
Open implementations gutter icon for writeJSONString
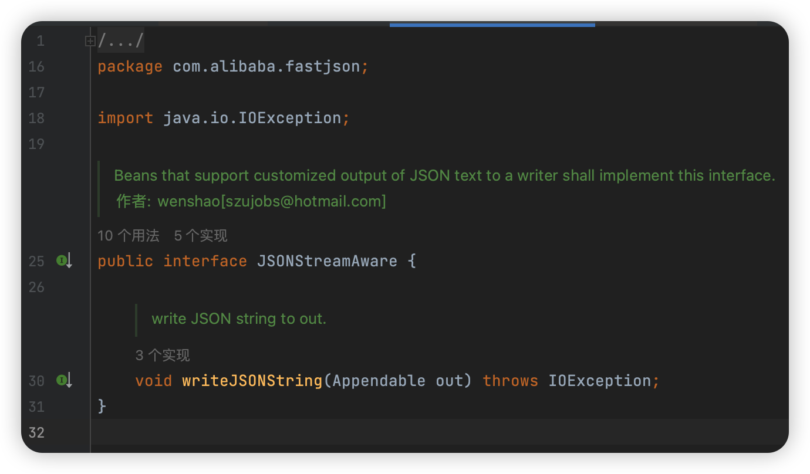(x=63, y=381)
